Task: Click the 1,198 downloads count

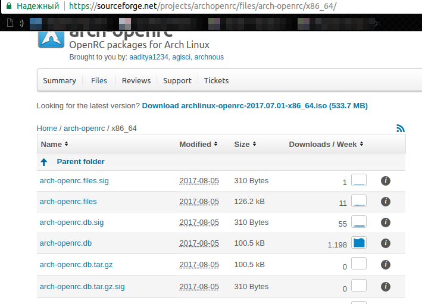Action: pos(337,245)
